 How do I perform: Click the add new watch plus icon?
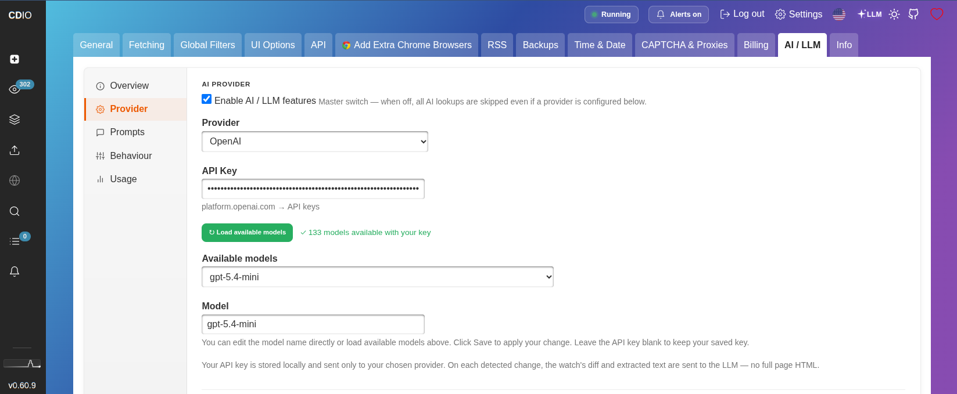point(15,59)
